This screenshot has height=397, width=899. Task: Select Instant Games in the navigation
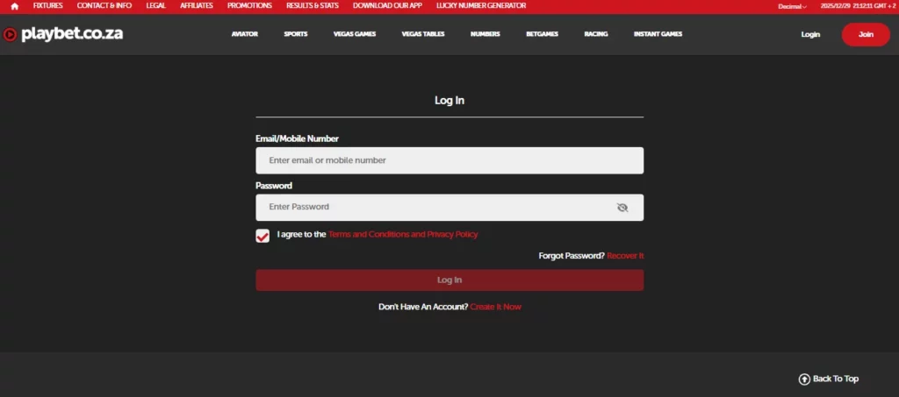point(658,34)
